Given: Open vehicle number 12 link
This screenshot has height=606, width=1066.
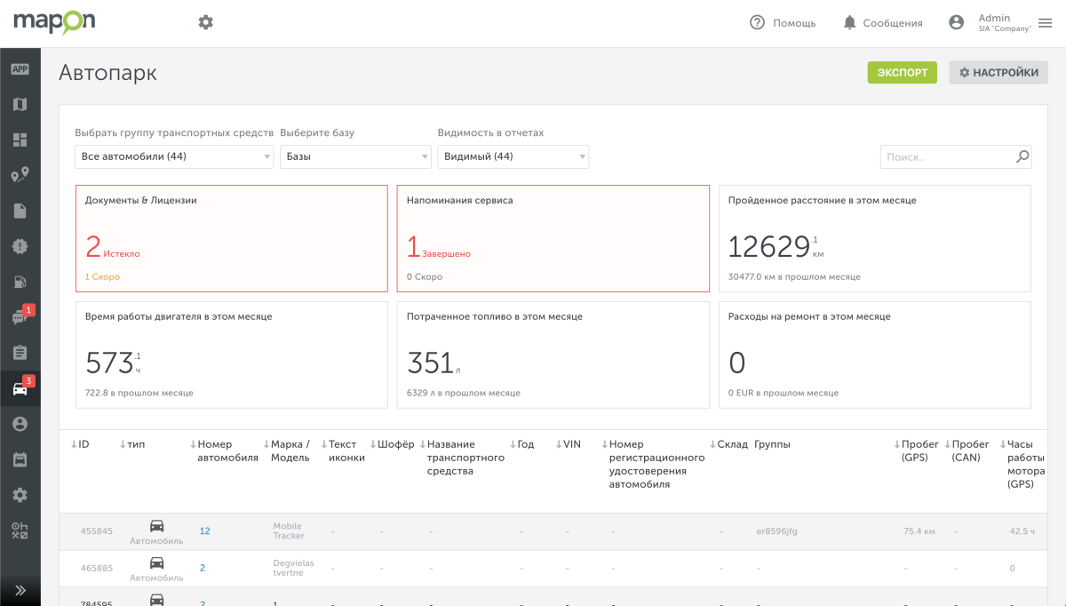Looking at the screenshot, I should pyautogui.click(x=204, y=531).
